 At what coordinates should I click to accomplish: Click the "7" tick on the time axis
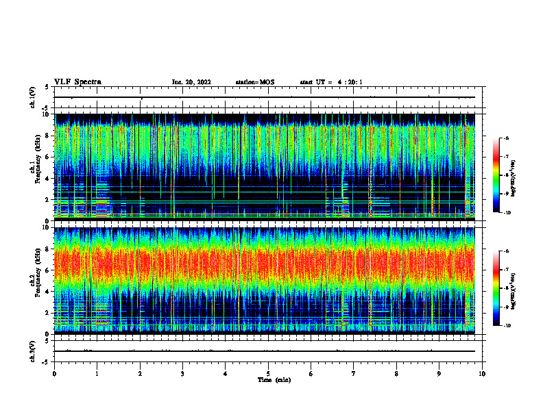pyautogui.click(x=354, y=374)
